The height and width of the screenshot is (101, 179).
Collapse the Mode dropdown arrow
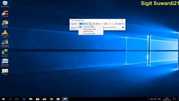[90, 24]
